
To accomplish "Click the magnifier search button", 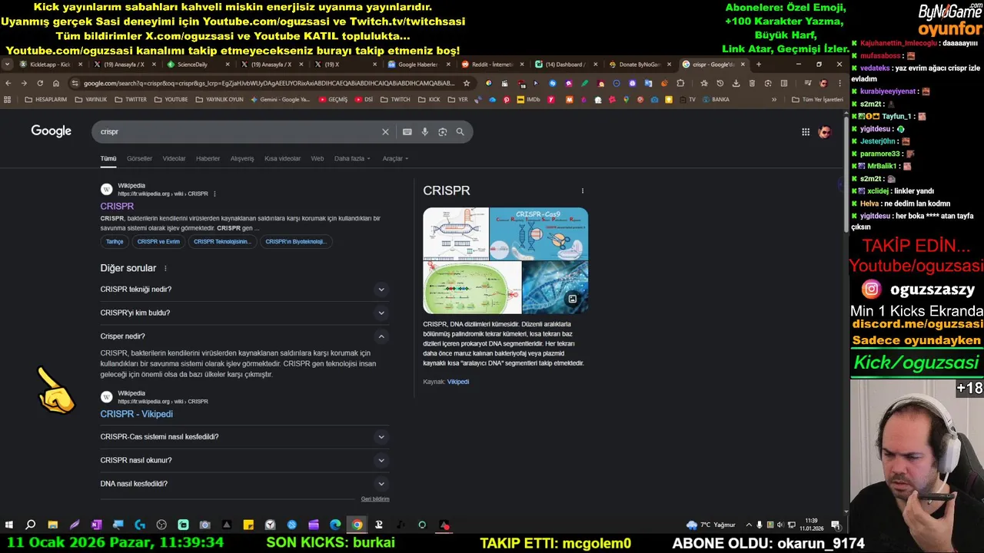I will (x=460, y=132).
